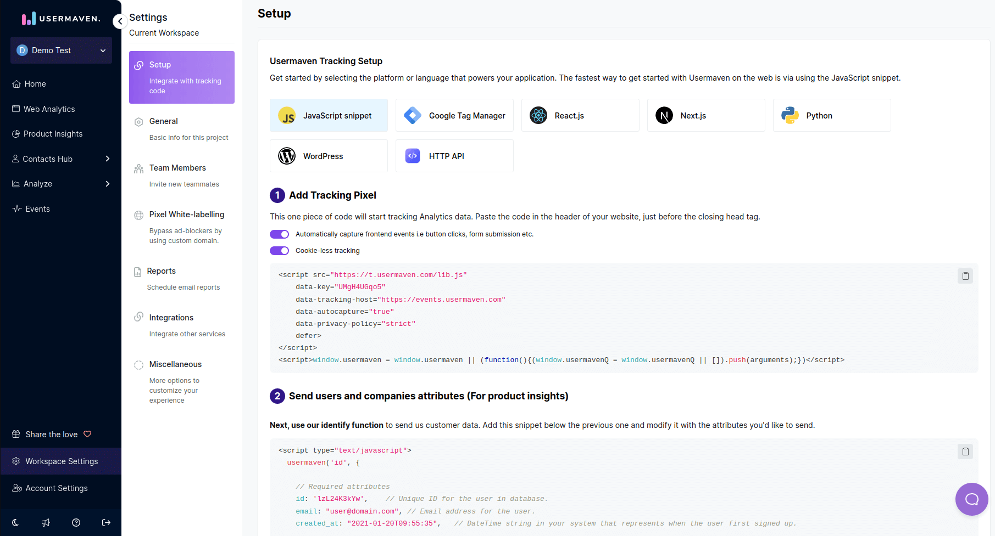The height and width of the screenshot is (536, 995).
Task: Click the announcements megaphone icon
Action: pyautogui.click(x=46, y=522)
